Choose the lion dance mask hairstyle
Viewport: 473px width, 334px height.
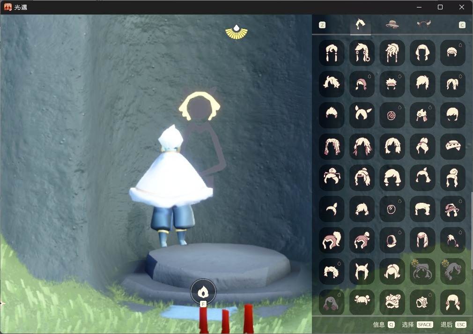pos(392,302)
